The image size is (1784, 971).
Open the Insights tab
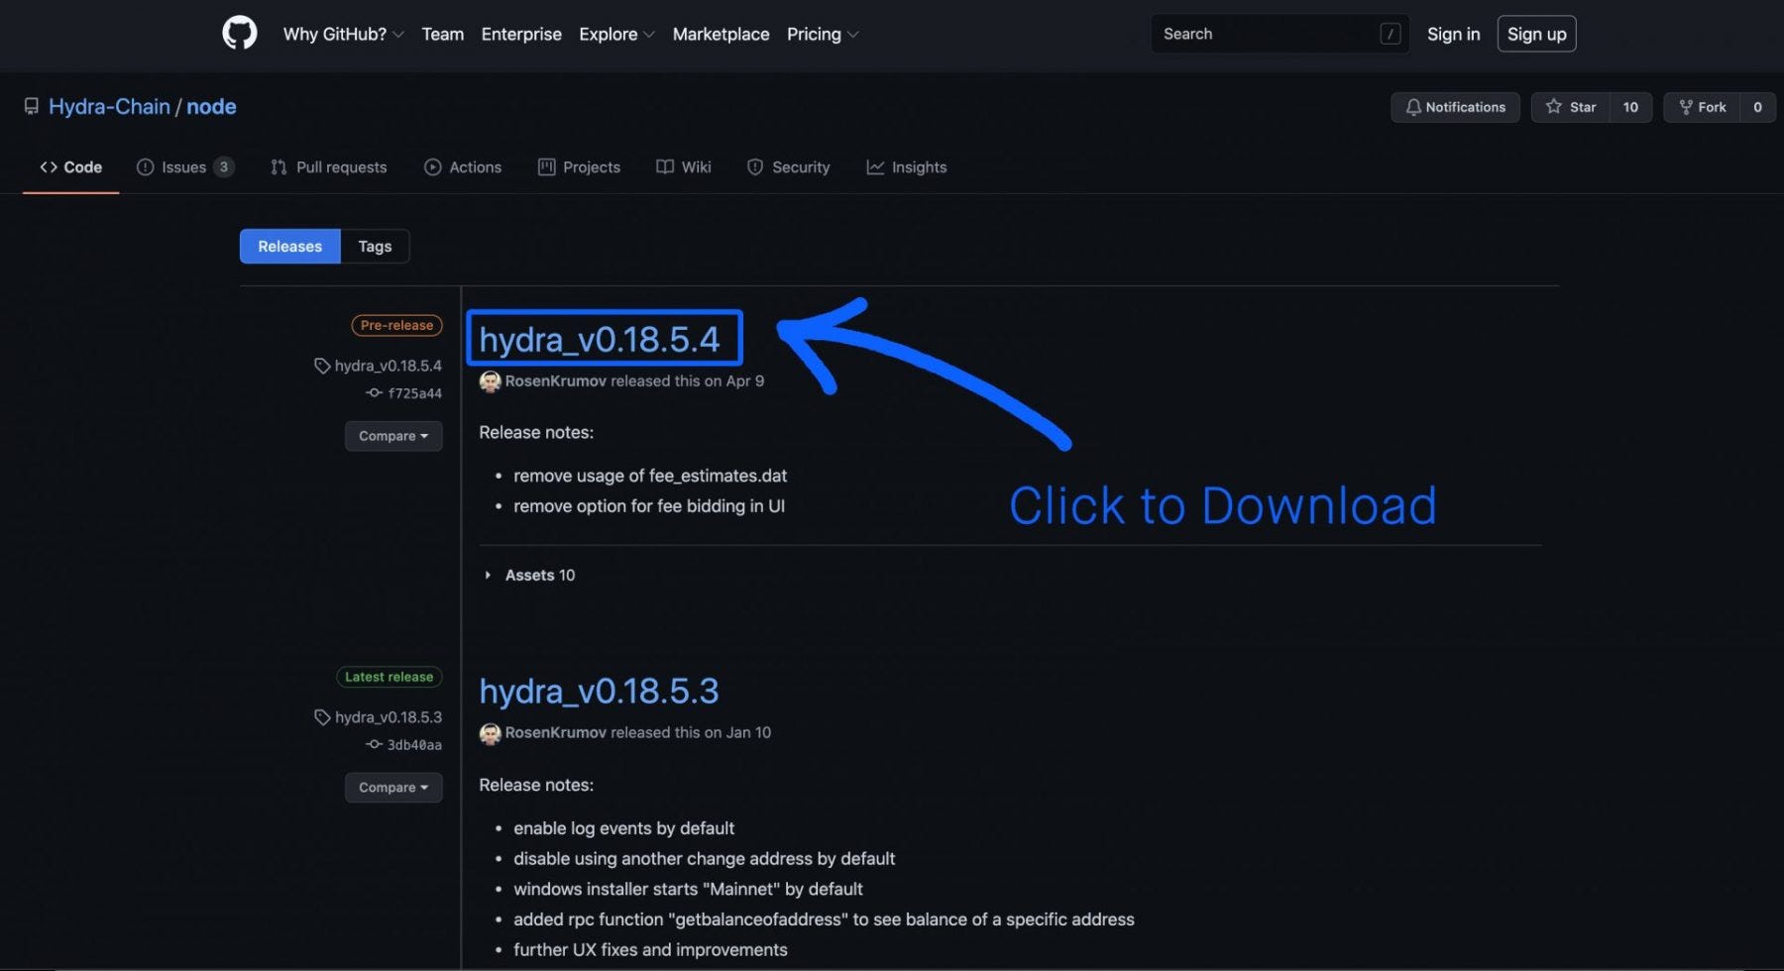point(906,167)
